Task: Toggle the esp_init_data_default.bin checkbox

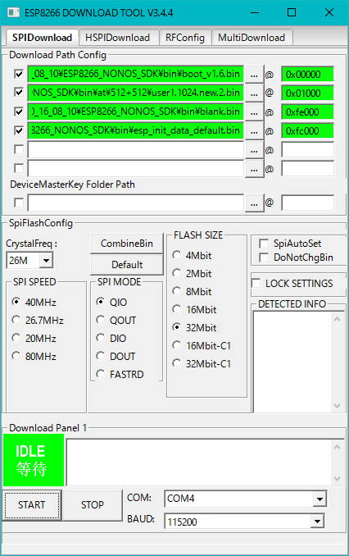Action: pos(19,130)
